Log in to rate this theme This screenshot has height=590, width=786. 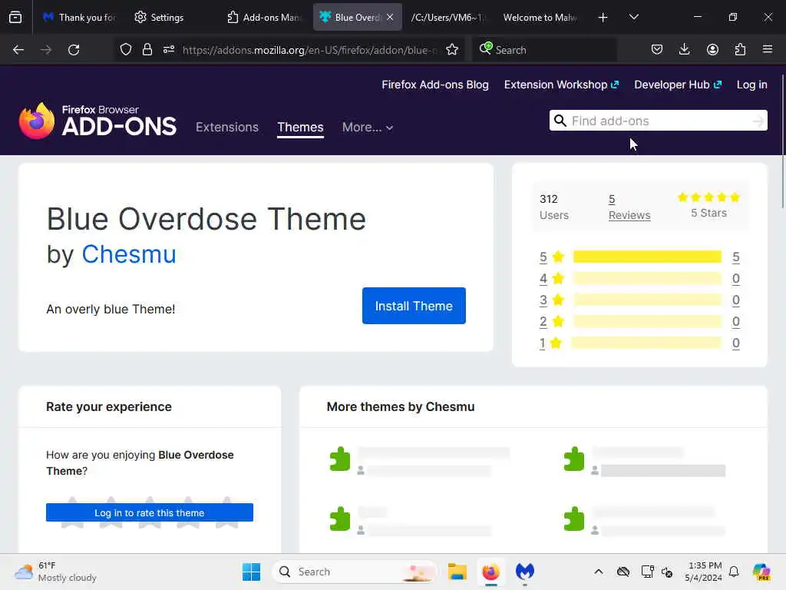pos(150,512)
